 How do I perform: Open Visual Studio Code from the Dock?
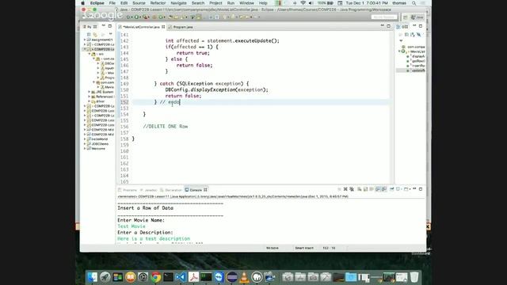click(181, 277)
